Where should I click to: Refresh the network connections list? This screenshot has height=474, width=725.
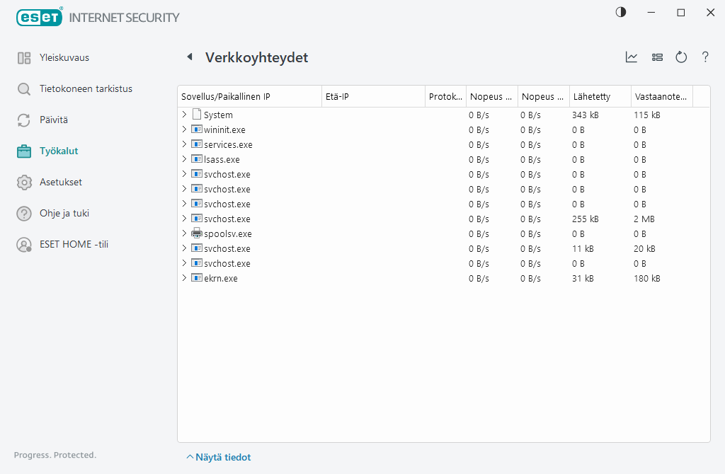pos(680,57)
